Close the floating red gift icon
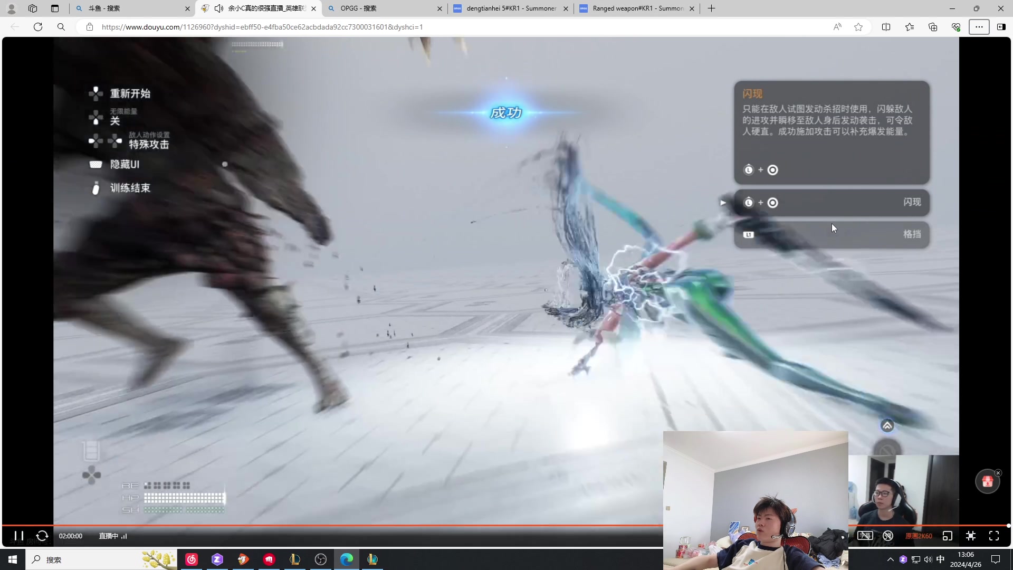Screen dimensions: 1013x570 tap(998, 473)
